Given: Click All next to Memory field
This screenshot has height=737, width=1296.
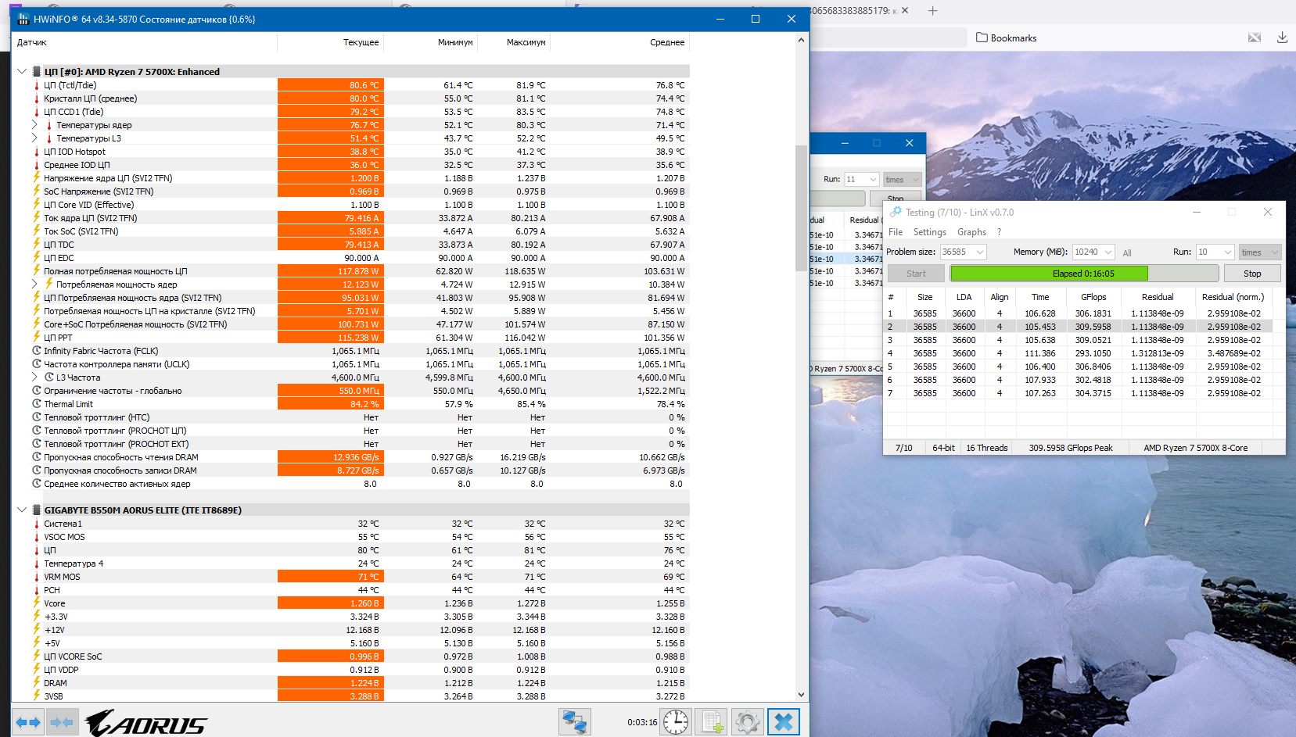Looking at the screenshot, I should 1127,252.
